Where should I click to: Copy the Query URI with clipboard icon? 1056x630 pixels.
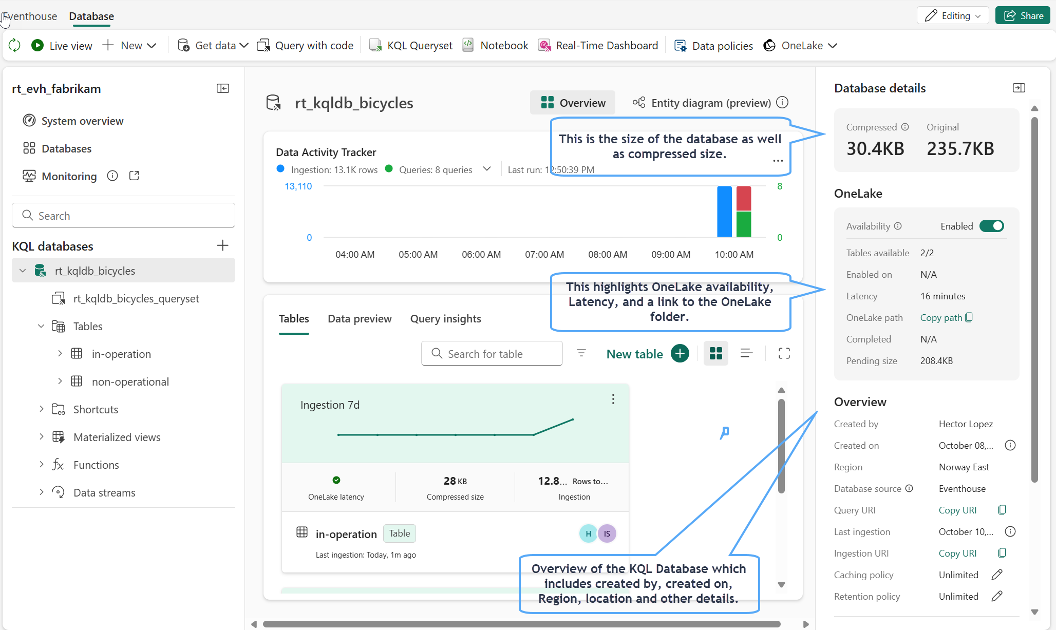click(x=1002, y=510)
